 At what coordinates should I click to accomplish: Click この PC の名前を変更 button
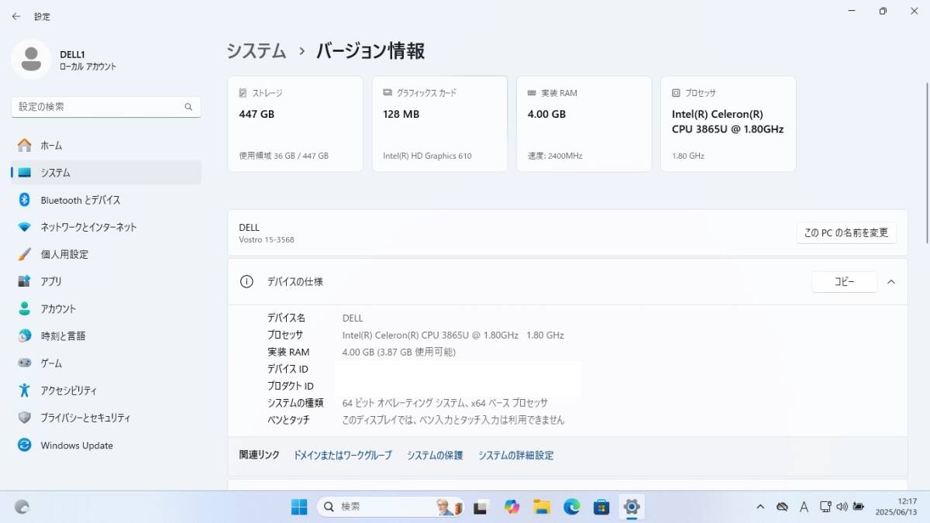(x=846, y=232)
